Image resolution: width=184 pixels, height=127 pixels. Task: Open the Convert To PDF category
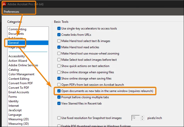19,88
